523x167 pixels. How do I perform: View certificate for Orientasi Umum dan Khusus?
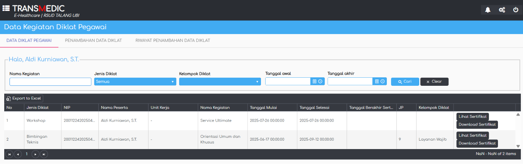(x=473, y=135)
